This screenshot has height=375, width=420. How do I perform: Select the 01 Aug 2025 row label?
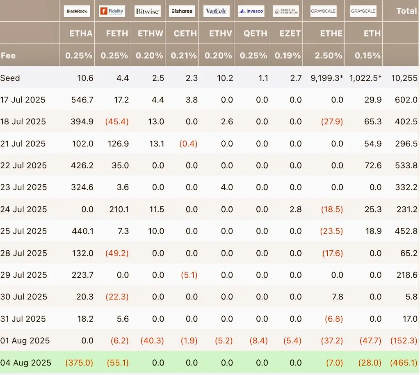pyautogui.click(x=25, y=341)
